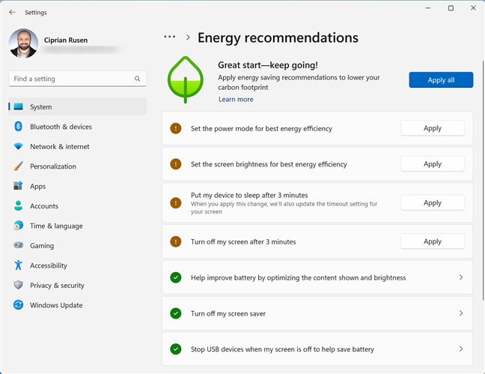Screen dimensions: 485x374
Task: Open the Ciprian Rusen profile picture
Action: [x=23, y=43]
